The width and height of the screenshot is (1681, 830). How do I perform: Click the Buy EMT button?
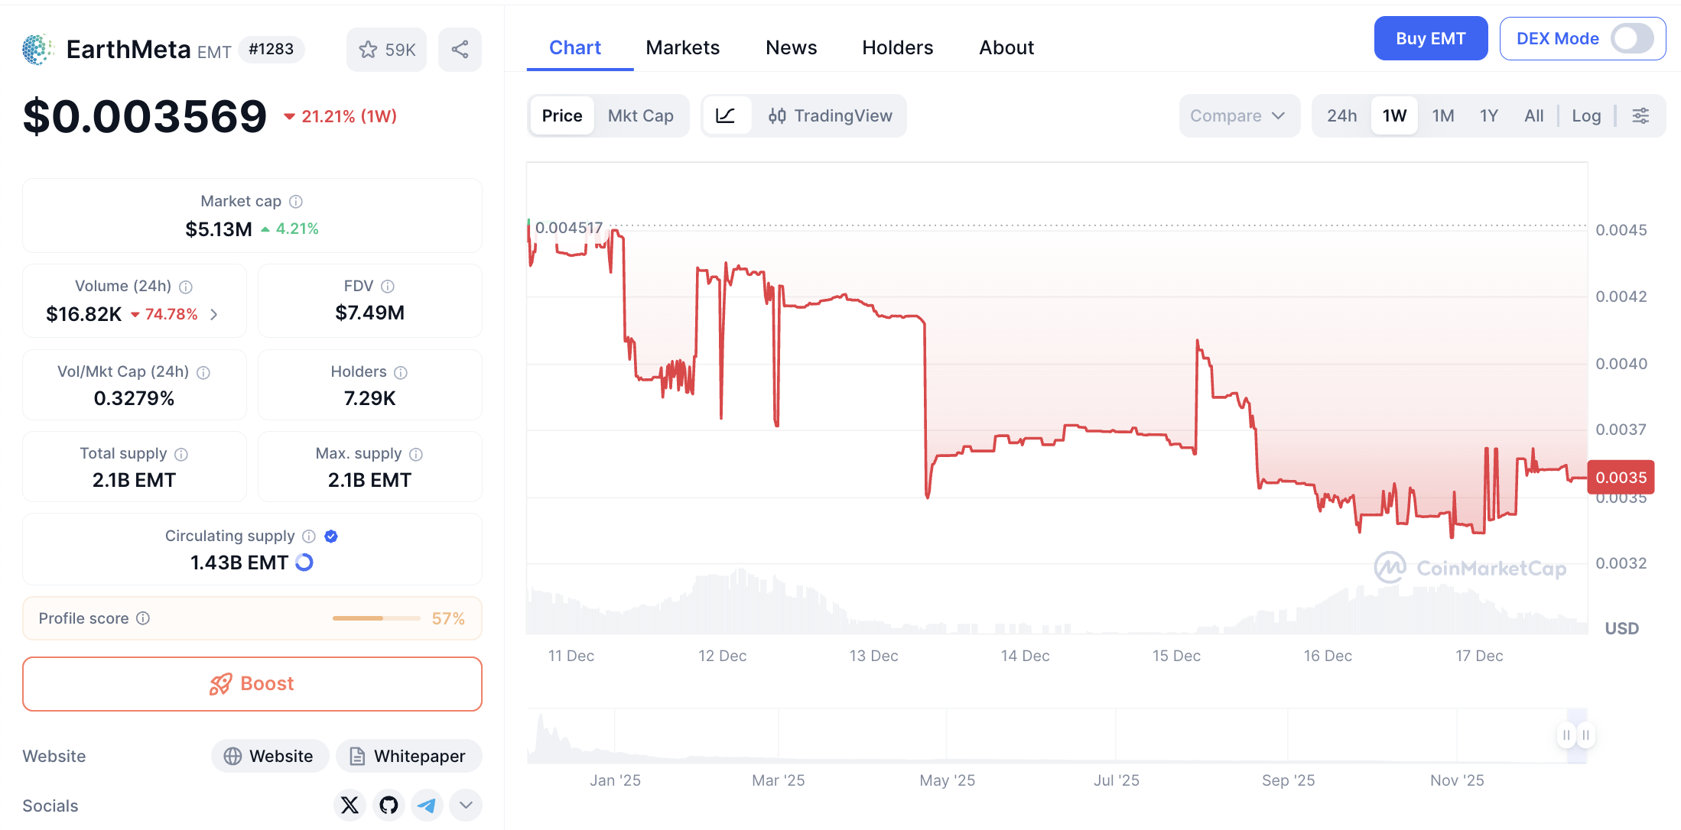(1430, 38)
